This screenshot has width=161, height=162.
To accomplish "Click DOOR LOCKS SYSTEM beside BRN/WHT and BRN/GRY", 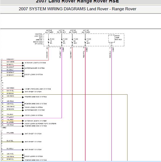I will tap(34, 75).
